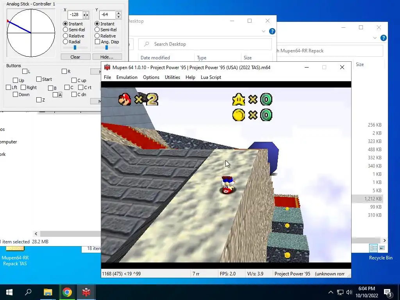Image resolution: width=400 pixels, height=300 pixels.
Task: Enable Ang. Disp checkbox
Action: 97,41
